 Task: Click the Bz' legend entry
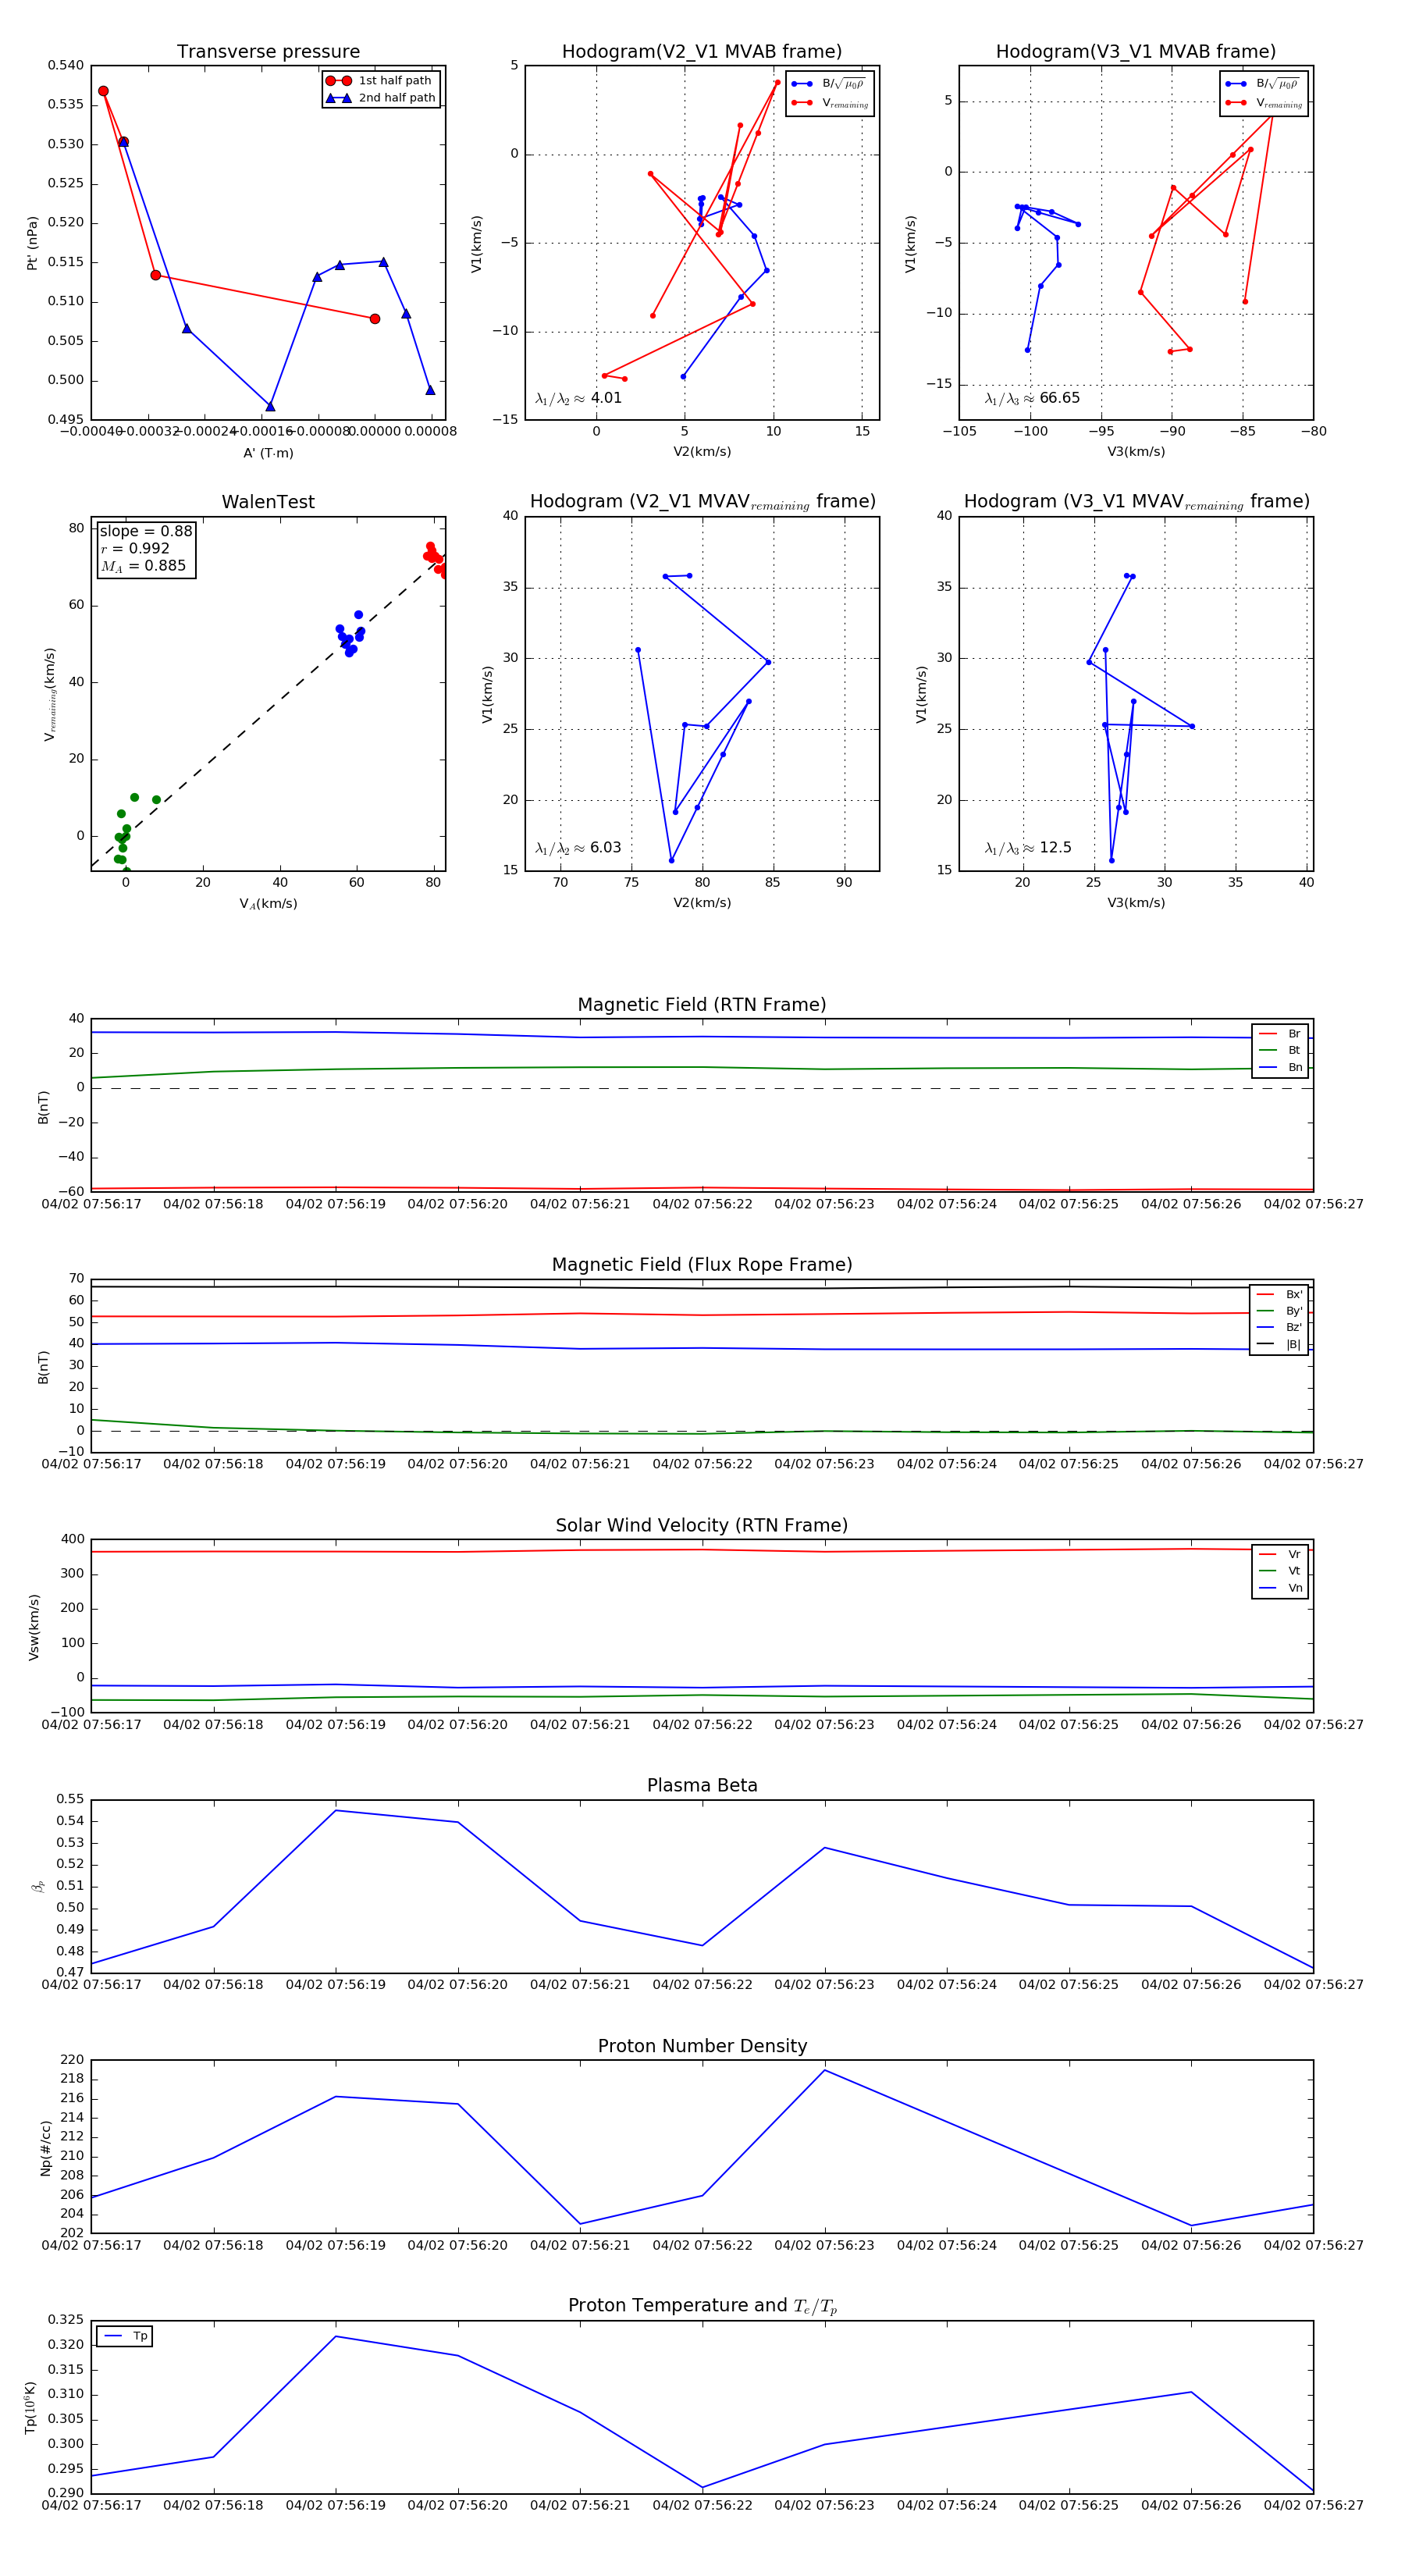(1279, 1327)
